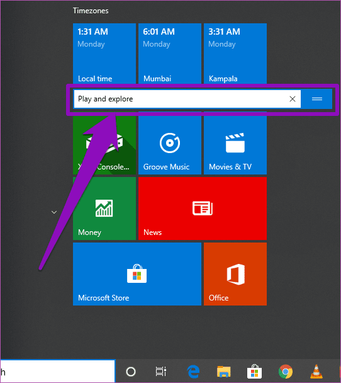Launch VLC media player from the taskbar
The width and height of the screenshot is (341, 383).
tap(316, 372)
